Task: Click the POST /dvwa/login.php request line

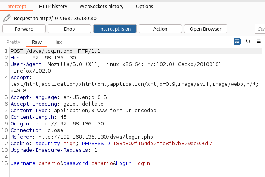Action: [55, 51]
